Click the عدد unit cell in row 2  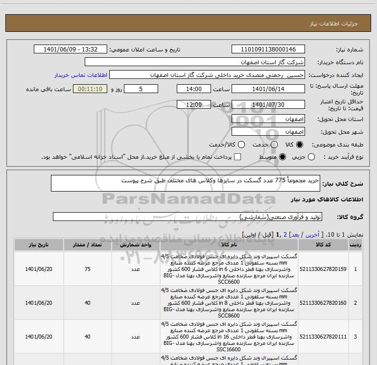[x=136, y=303]
